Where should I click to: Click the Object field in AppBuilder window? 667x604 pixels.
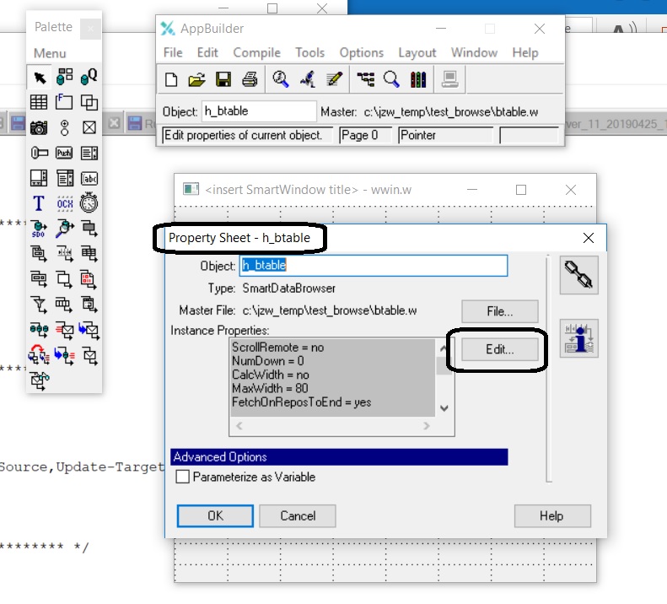259,111
